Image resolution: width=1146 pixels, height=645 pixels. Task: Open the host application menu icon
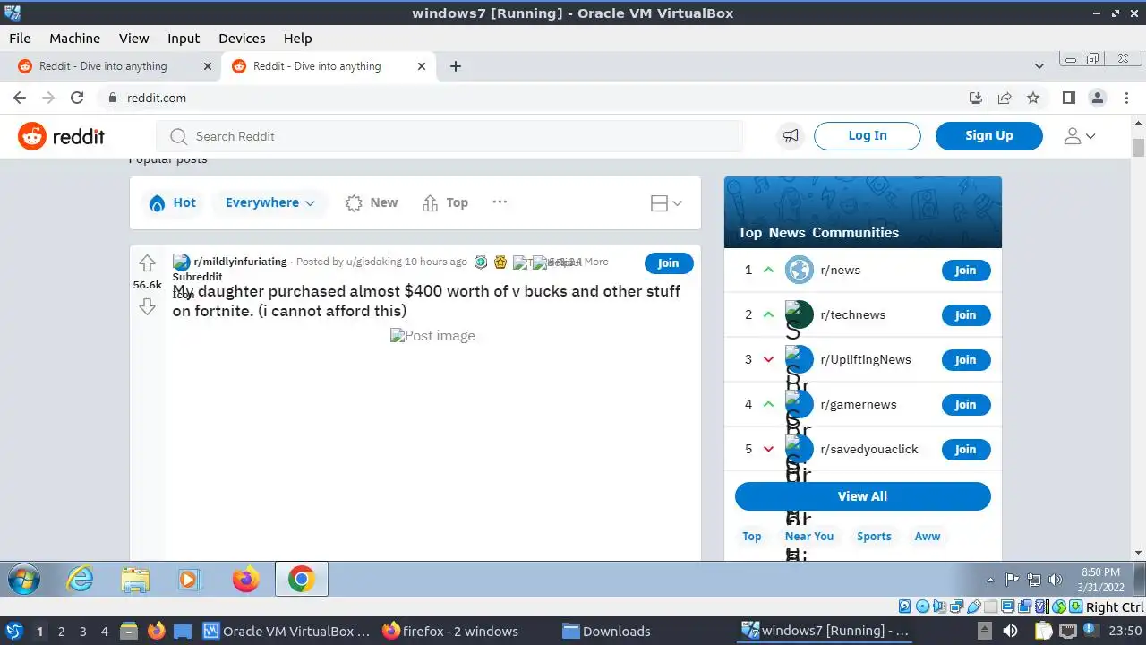[x=14, y=631]
